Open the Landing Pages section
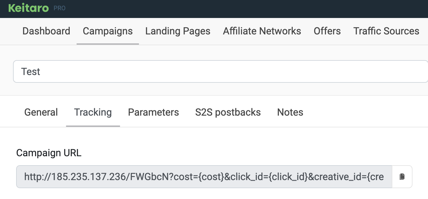Image resolution: width=428 pixels, height=199 pixels. [178, 31]
